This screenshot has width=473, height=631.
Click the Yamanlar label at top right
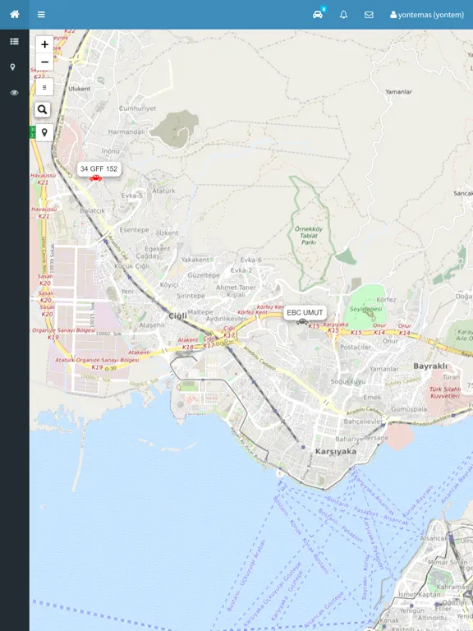398,92
